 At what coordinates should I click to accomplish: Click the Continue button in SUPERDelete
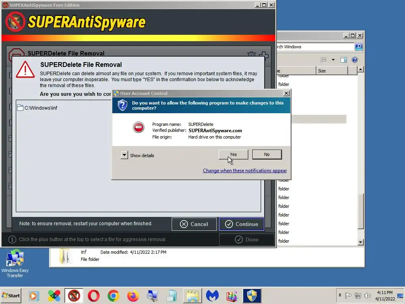pos(242,224)
